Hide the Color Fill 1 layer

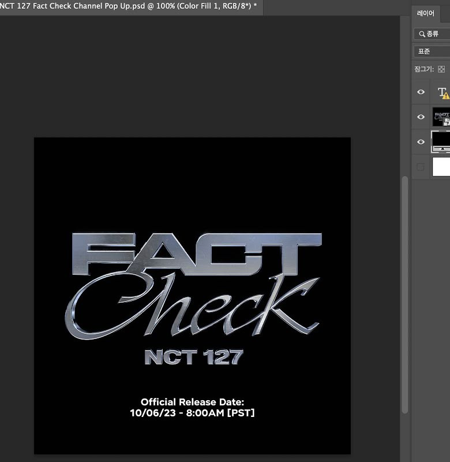(x=421, y=142)
